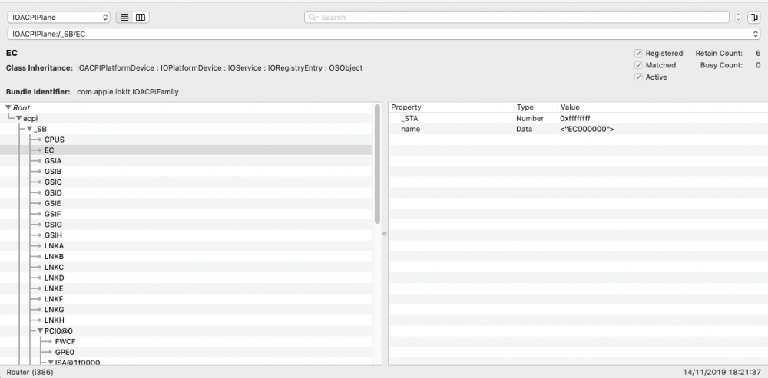Select the LNKB tree entry

54,257
